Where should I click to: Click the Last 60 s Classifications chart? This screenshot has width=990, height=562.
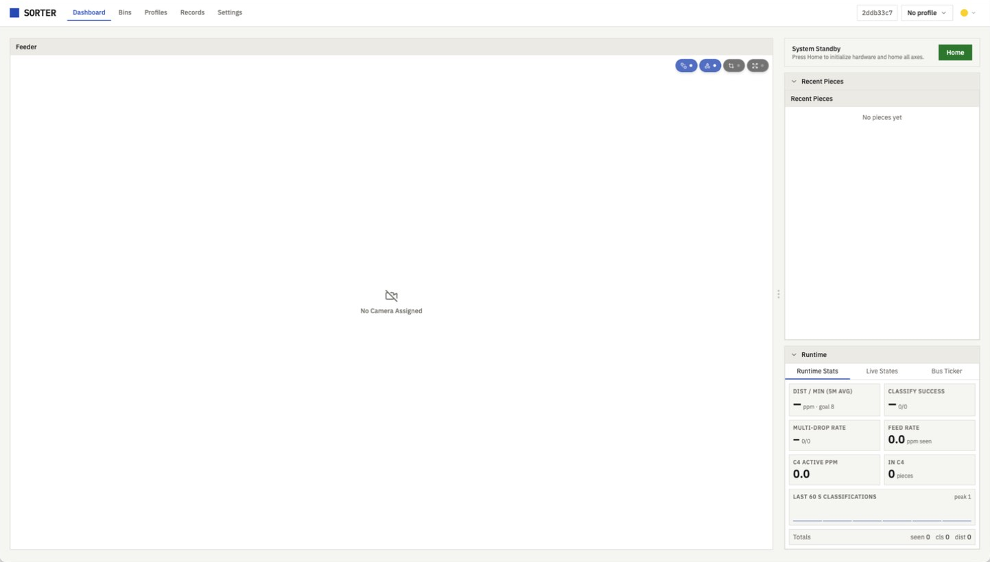882,508
